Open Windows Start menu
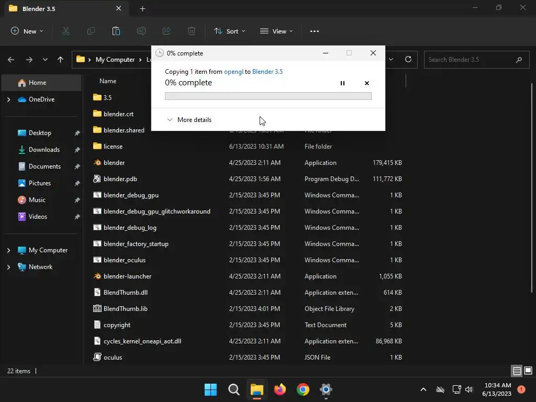 [210, 389]
